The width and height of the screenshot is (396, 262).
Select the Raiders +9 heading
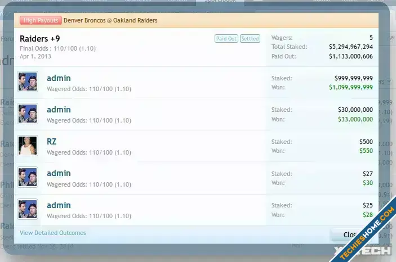point(40,39)
